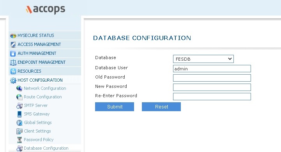Open the SMTP Server menu item
The image size is (281, 152).
pos(36,105)
